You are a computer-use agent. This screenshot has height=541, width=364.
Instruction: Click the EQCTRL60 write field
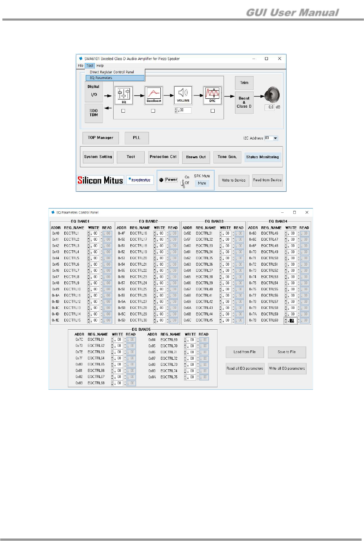(292, 320)
